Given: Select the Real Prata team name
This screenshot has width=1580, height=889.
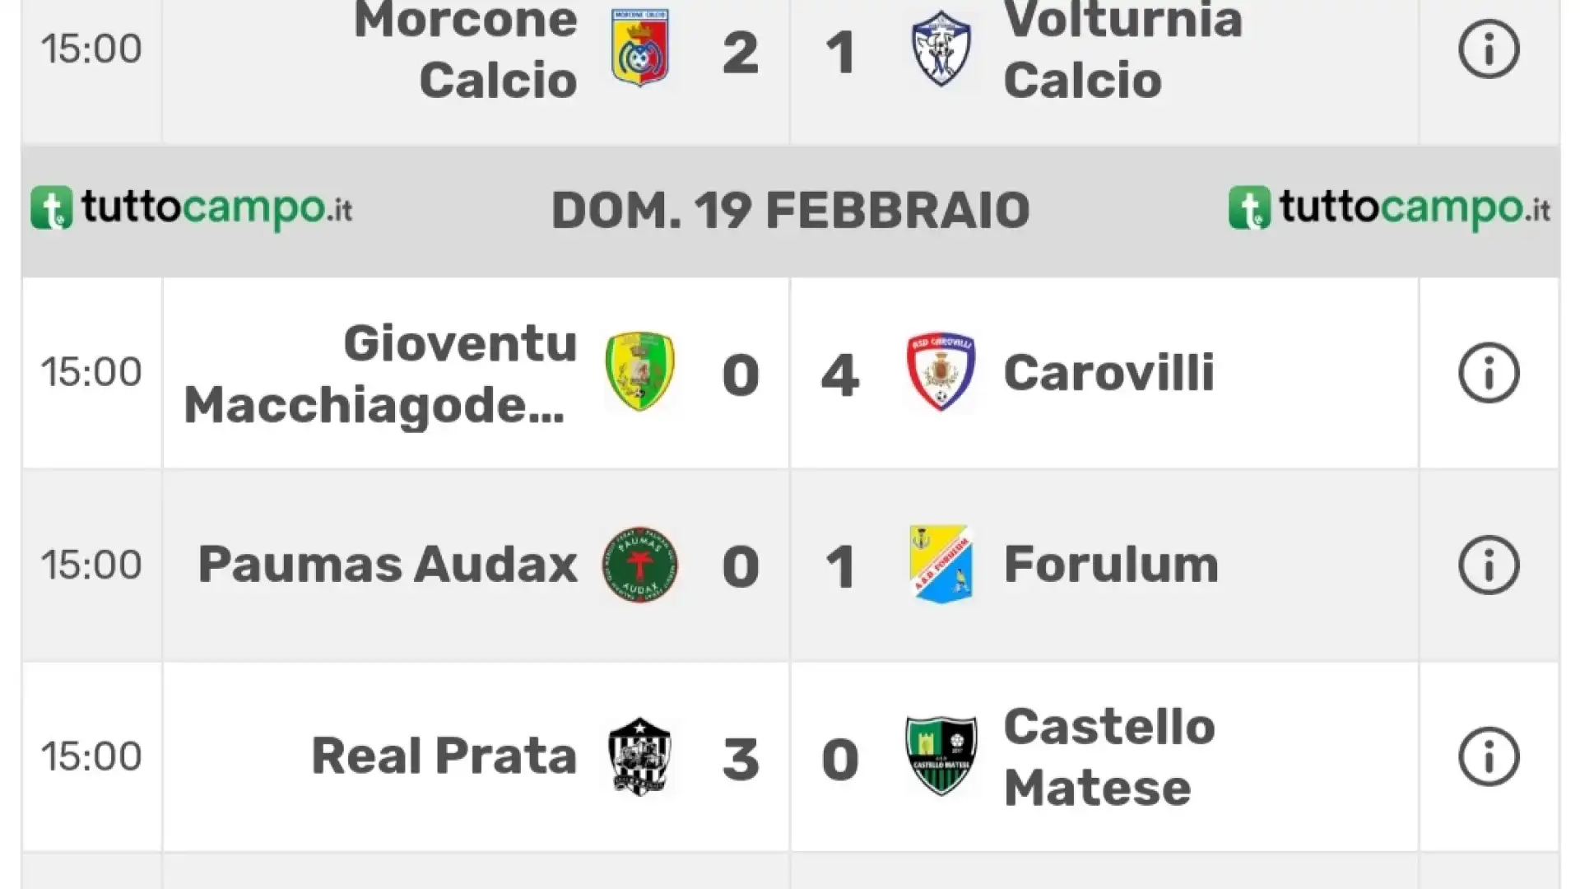Looking at the screenshot, I should (444, 756).
